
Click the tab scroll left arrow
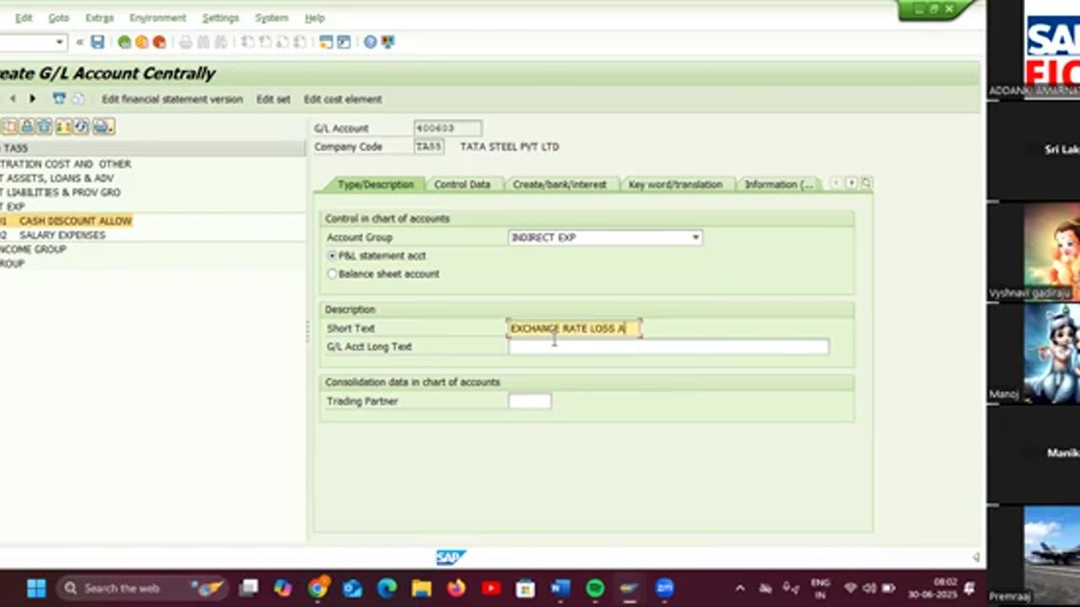836,183
